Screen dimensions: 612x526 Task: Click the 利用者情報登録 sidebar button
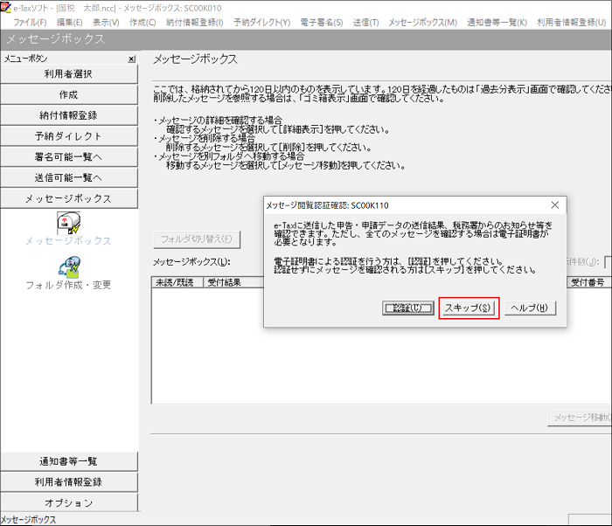pyautogui.click(x=69, y=482)
